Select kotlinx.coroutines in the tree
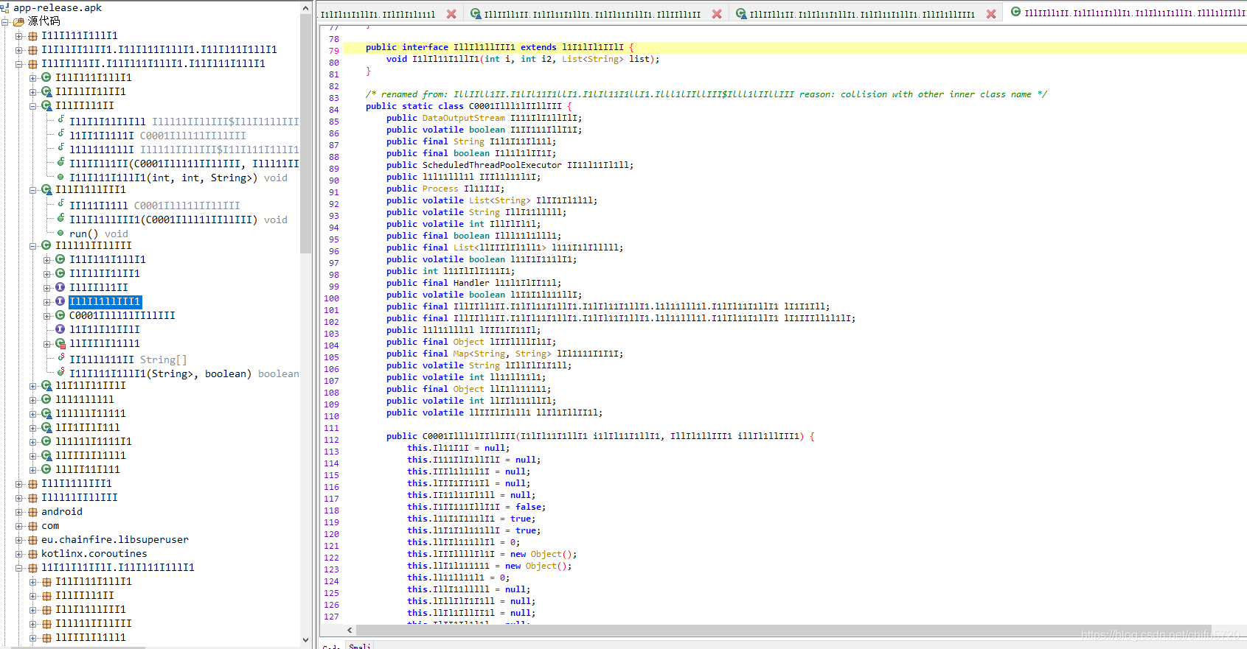Viewport: 1247px width, 649px height. pyautogui.click(x=94, y=554)
